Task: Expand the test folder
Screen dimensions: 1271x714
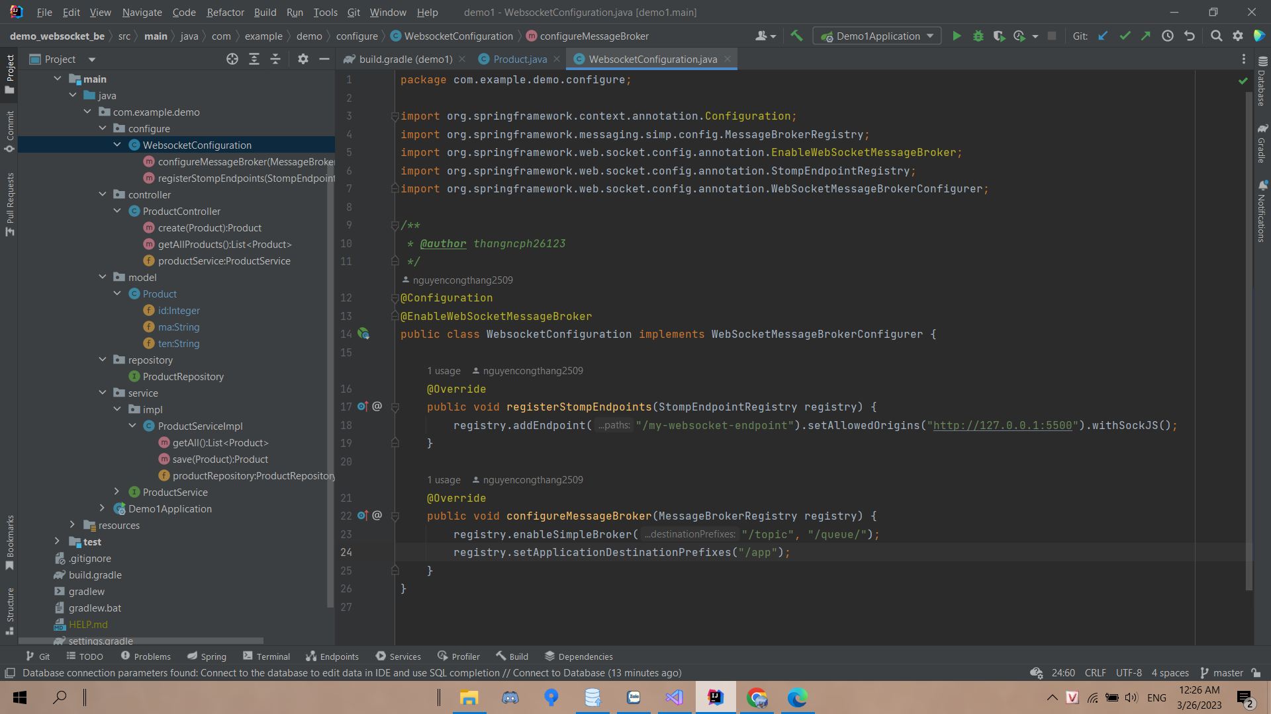Action: point(58,541)
